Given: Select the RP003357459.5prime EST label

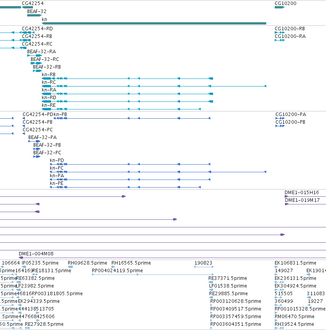Looking at the screenshot, I should [x=236, y=316].
